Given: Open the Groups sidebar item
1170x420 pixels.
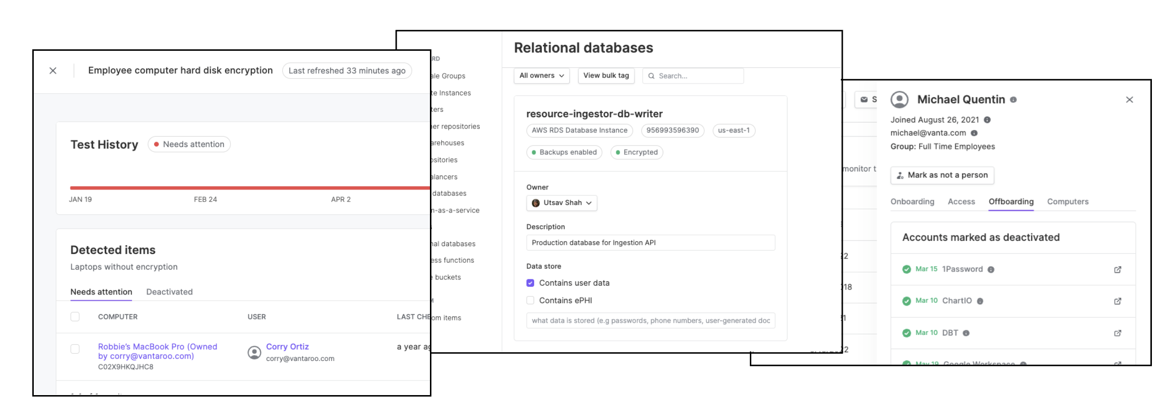Looking at the screenshot, I should point(448,76).
